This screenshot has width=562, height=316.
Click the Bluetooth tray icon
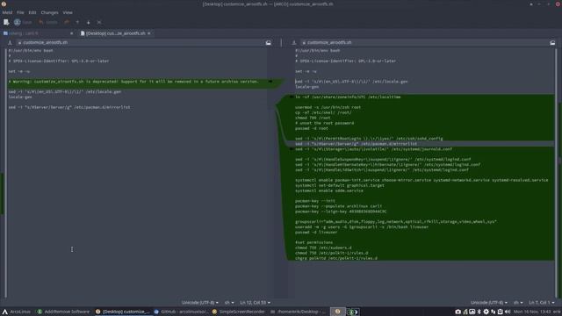479,312
